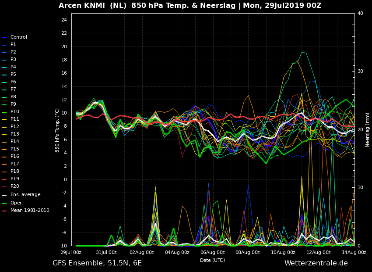Select the P6 legend entry

[x=13, y=82]
